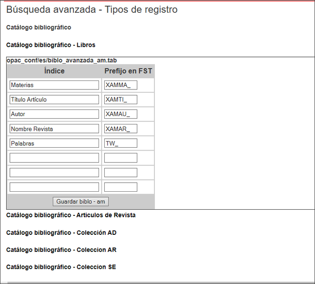The image size is (315, 284).
Task: Click the first empty Índice field
Action: coord(54,158)
